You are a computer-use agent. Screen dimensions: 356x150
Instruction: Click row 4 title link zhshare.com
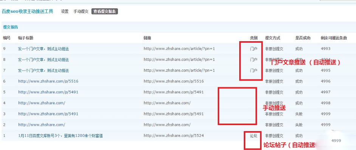(42, 103)
